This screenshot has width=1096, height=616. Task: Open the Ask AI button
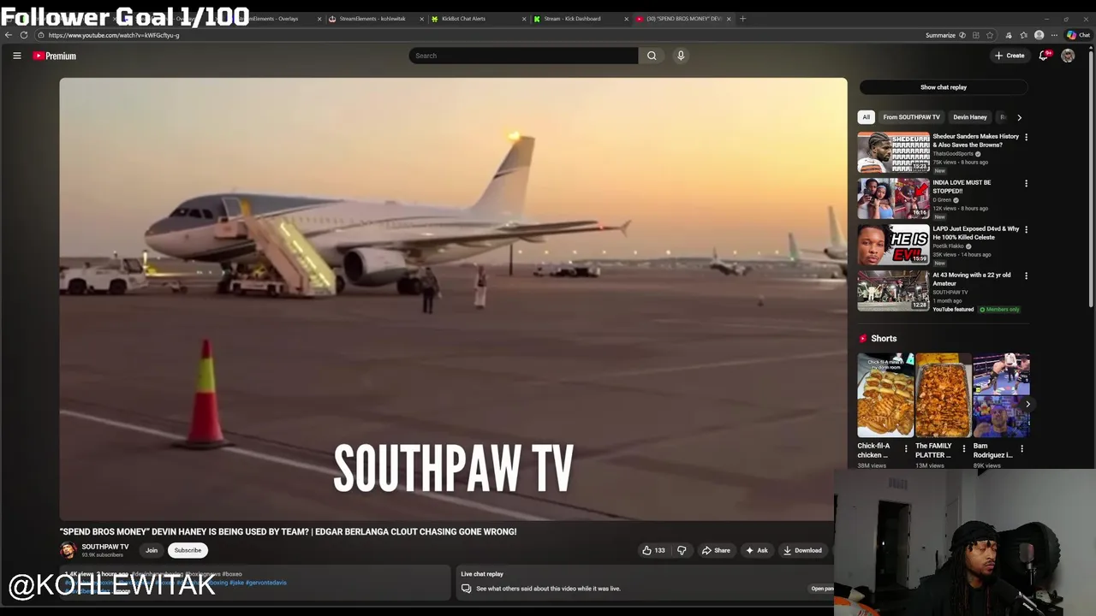756,550
